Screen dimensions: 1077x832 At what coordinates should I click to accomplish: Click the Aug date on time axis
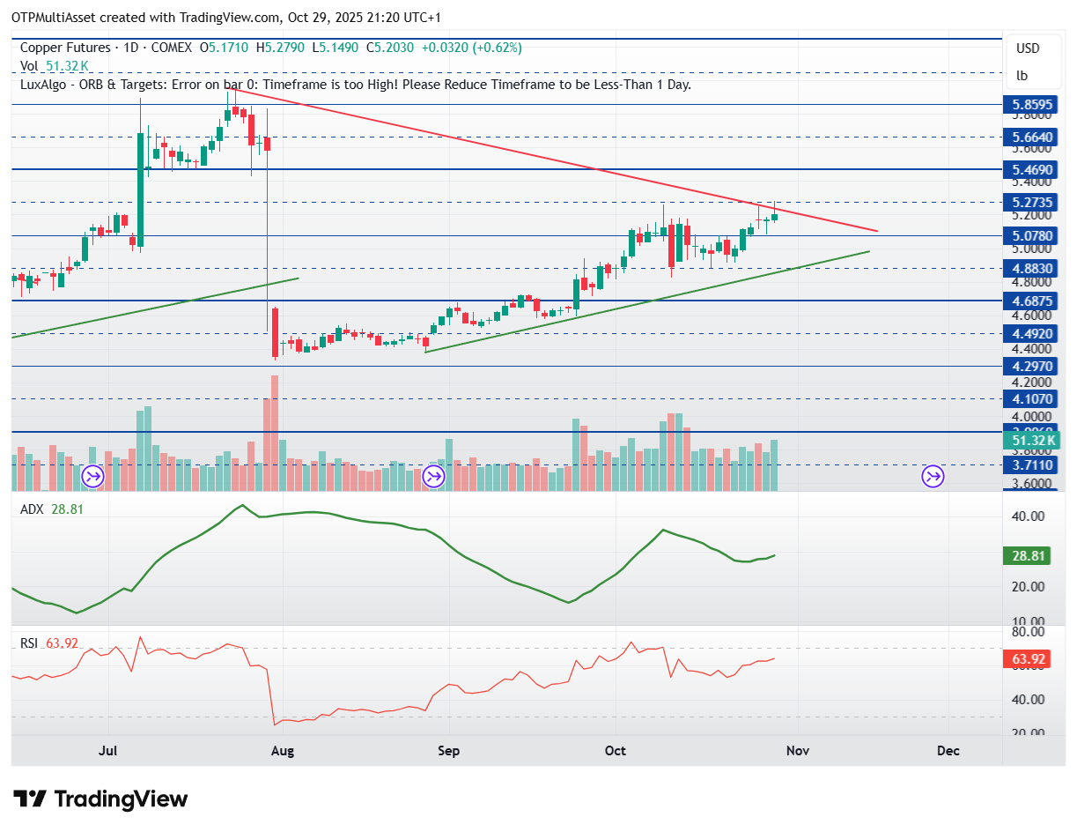[282, 751]
